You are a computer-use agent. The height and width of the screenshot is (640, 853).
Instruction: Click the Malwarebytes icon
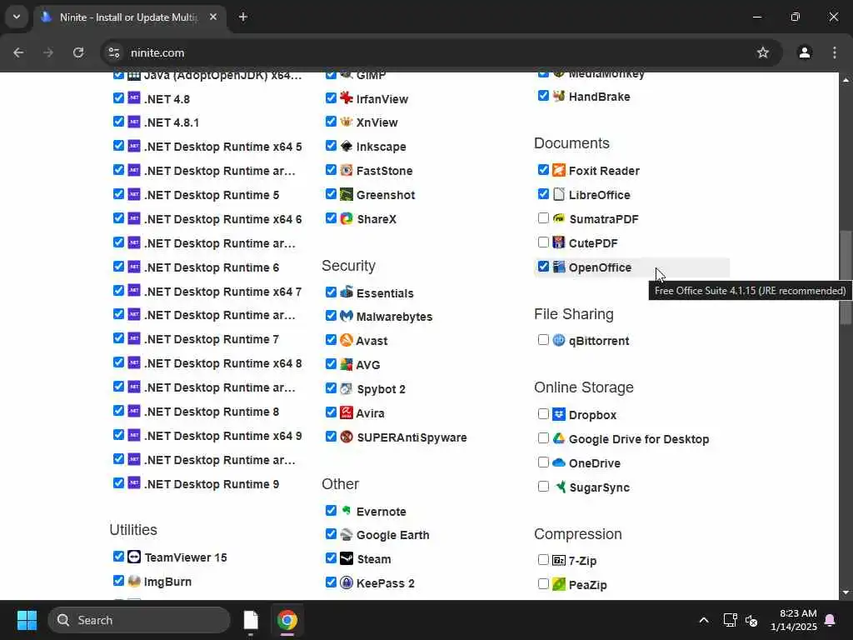(x=346, y=316)
